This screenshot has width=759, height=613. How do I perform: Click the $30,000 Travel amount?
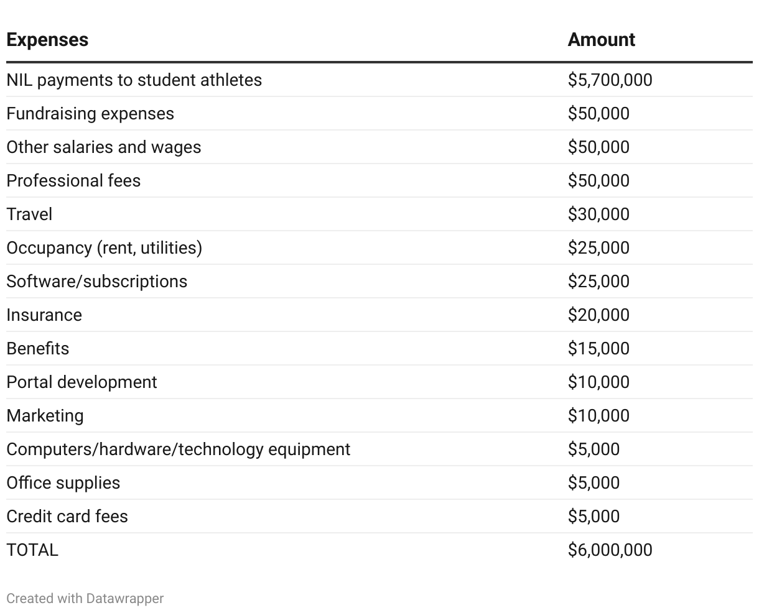(598, 214)
